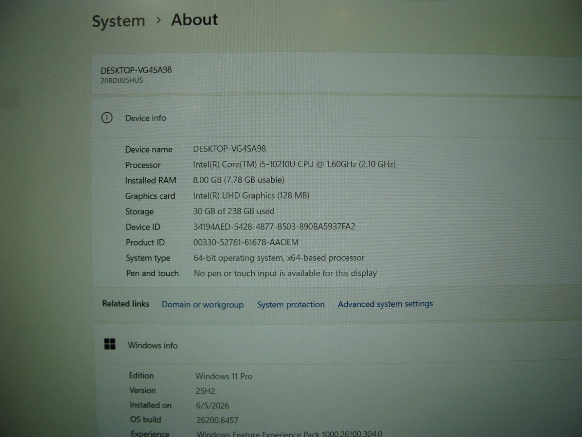582x437 pixels.
Task: Click the Product ID label
Action: click(145, 243)
